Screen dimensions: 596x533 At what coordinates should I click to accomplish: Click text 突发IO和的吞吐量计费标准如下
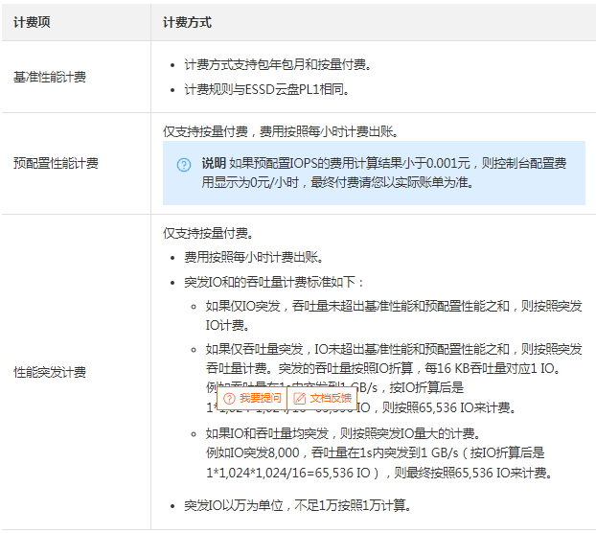click(x=274, y=282)
